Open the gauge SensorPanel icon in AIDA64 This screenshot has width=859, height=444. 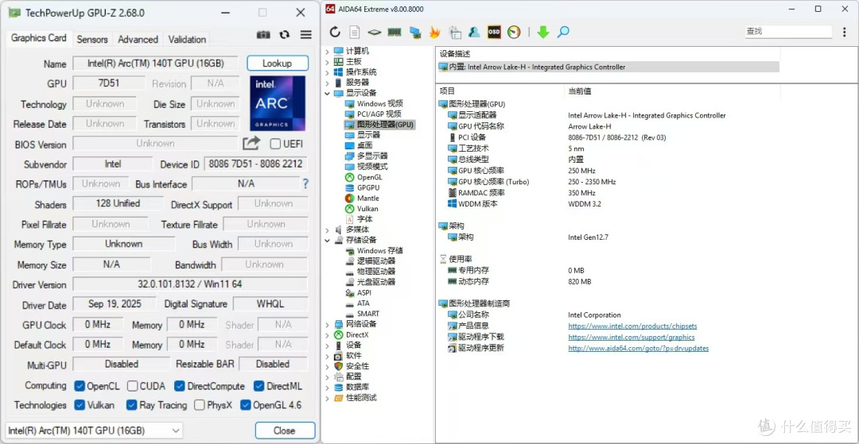tap(514, 33)
